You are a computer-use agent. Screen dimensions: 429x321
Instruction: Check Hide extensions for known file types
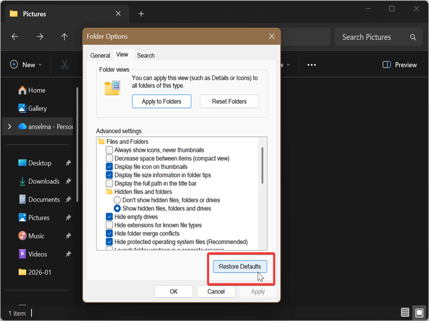click(x=109, y=225)
